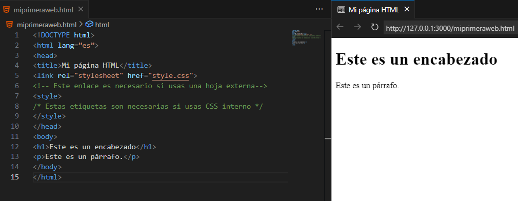Click the html symbol in the breadcrumb
Screen dimensions: 518x201
pyautogui.click(x=102, y=25)
